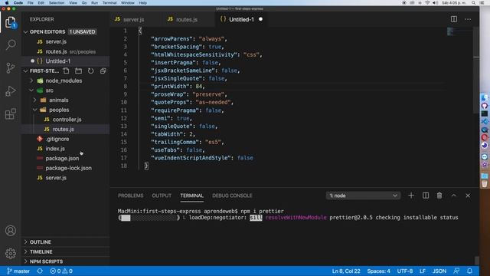Open the Accounts menu icon

pyautogui.click(x=10, y=231)
